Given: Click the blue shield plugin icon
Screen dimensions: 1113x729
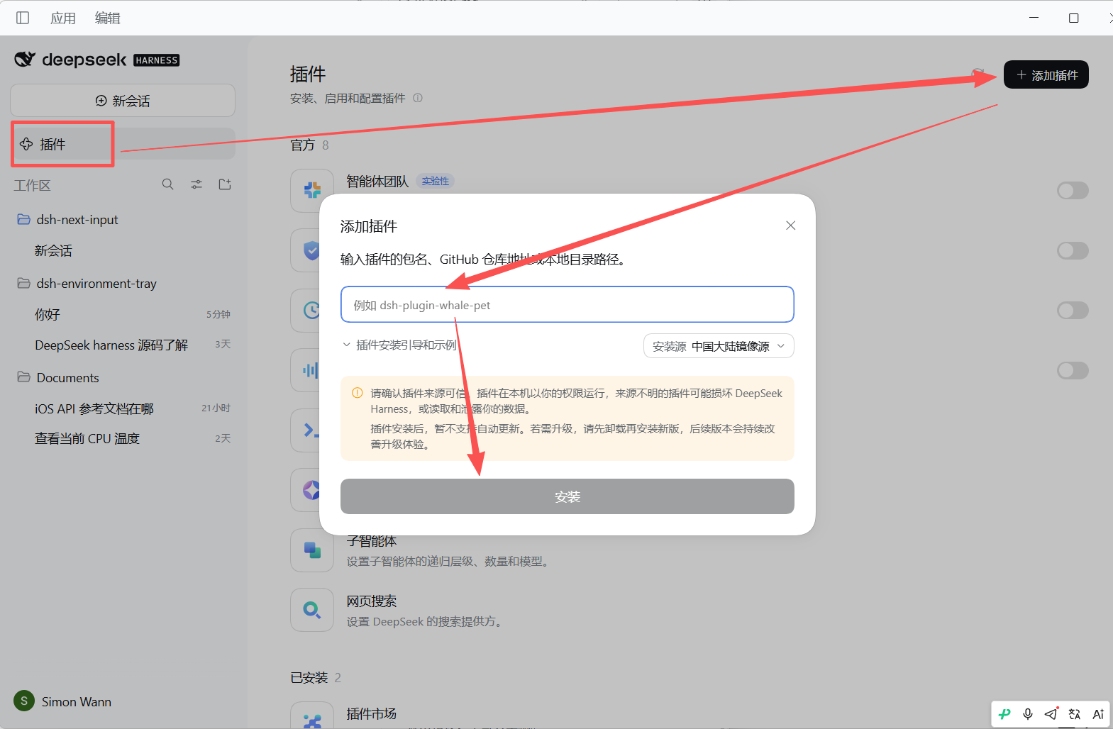Looking at the screenshot, I should coord(311,250).
